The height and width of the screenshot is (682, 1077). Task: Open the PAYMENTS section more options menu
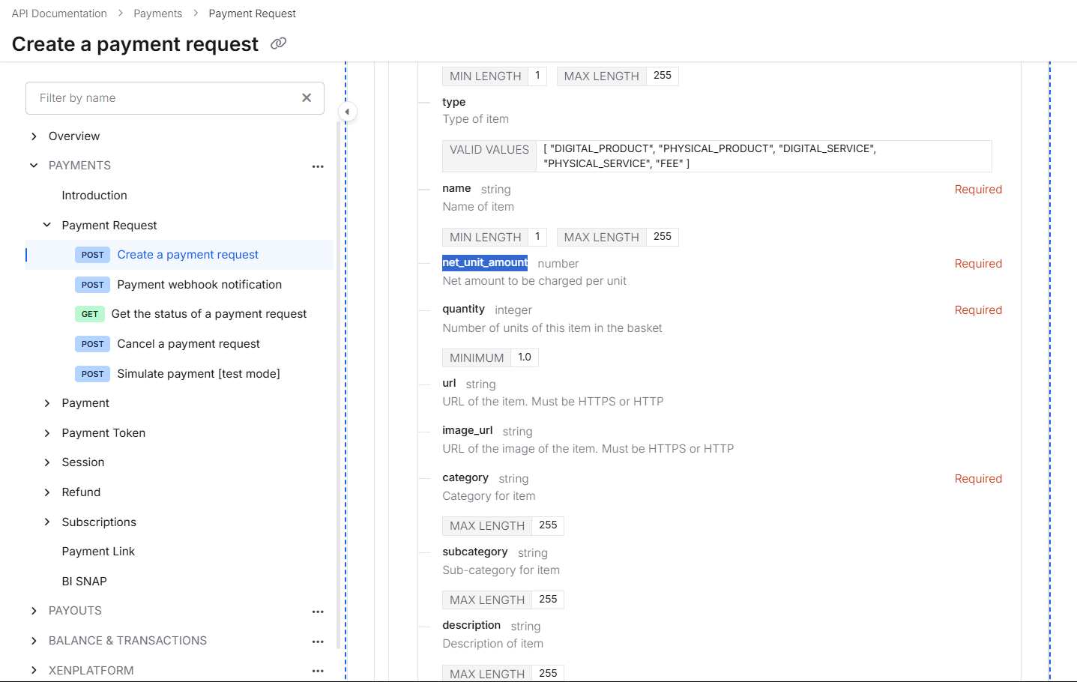pos(318,166)
